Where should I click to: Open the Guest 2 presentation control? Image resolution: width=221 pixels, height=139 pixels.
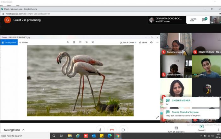(x=201, y=128)
